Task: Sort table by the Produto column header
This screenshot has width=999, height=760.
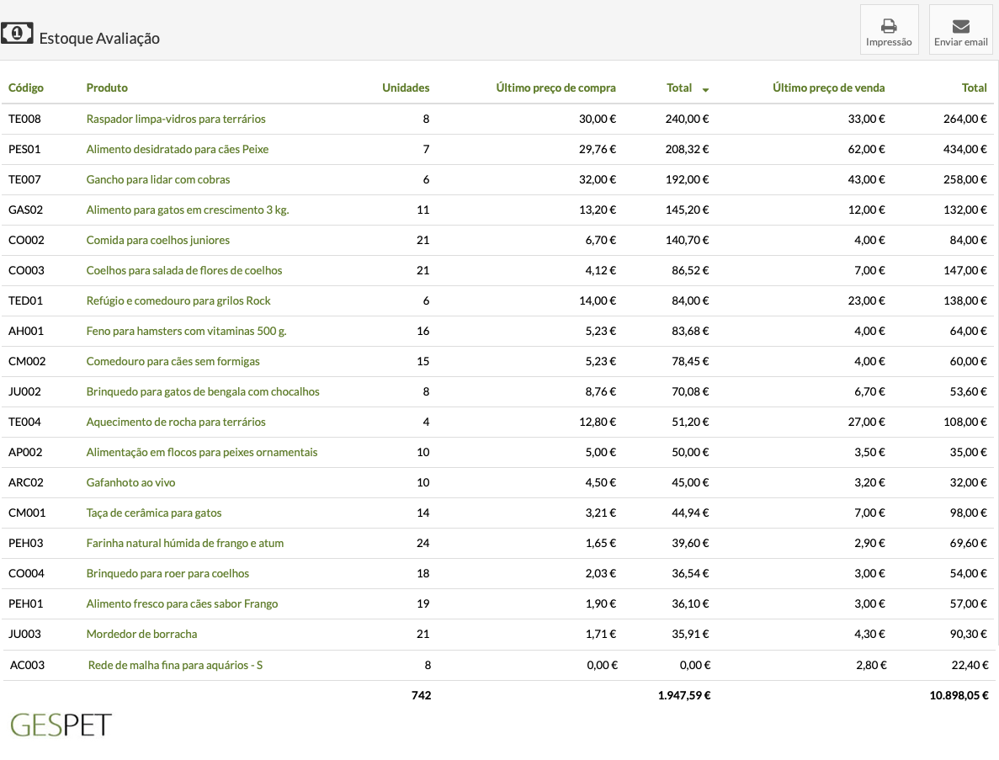Action: tap(107, 88)
